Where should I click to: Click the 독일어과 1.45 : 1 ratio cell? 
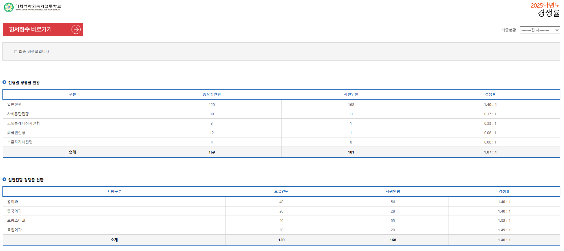[504, 230]
